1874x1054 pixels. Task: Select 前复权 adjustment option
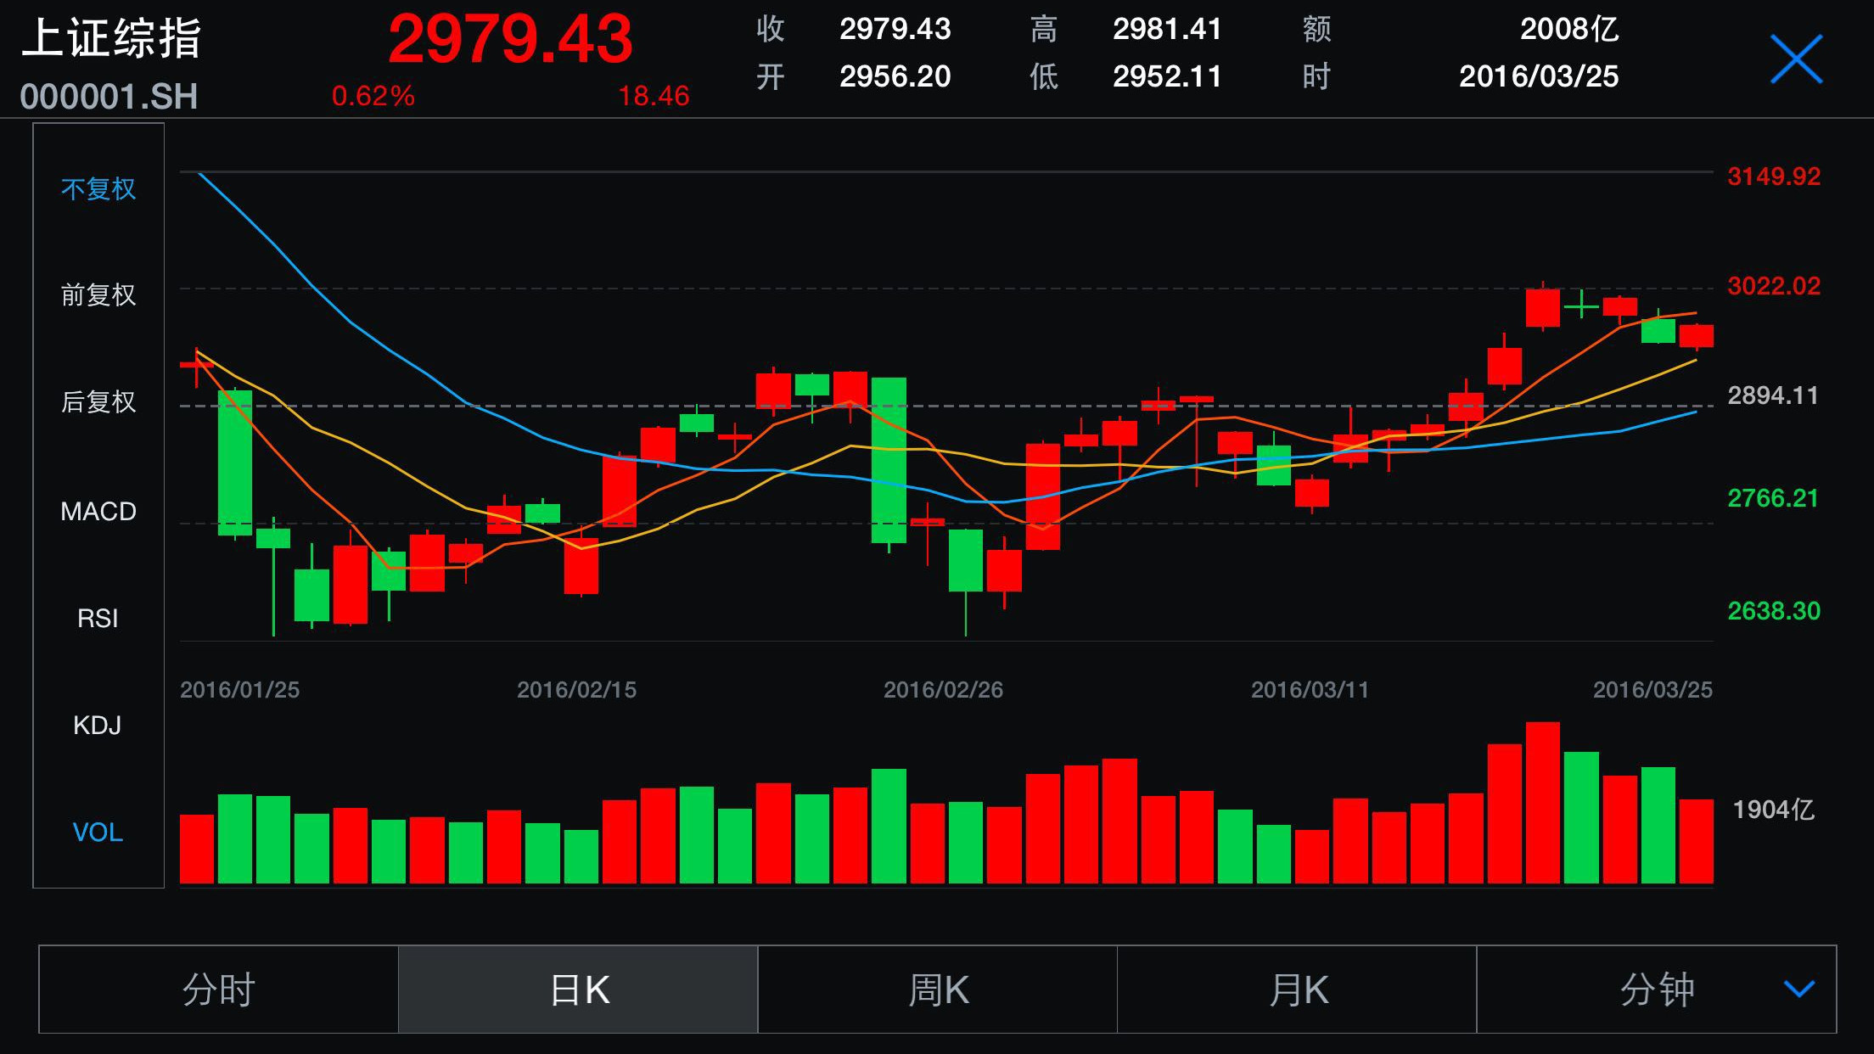pos(98,295)
